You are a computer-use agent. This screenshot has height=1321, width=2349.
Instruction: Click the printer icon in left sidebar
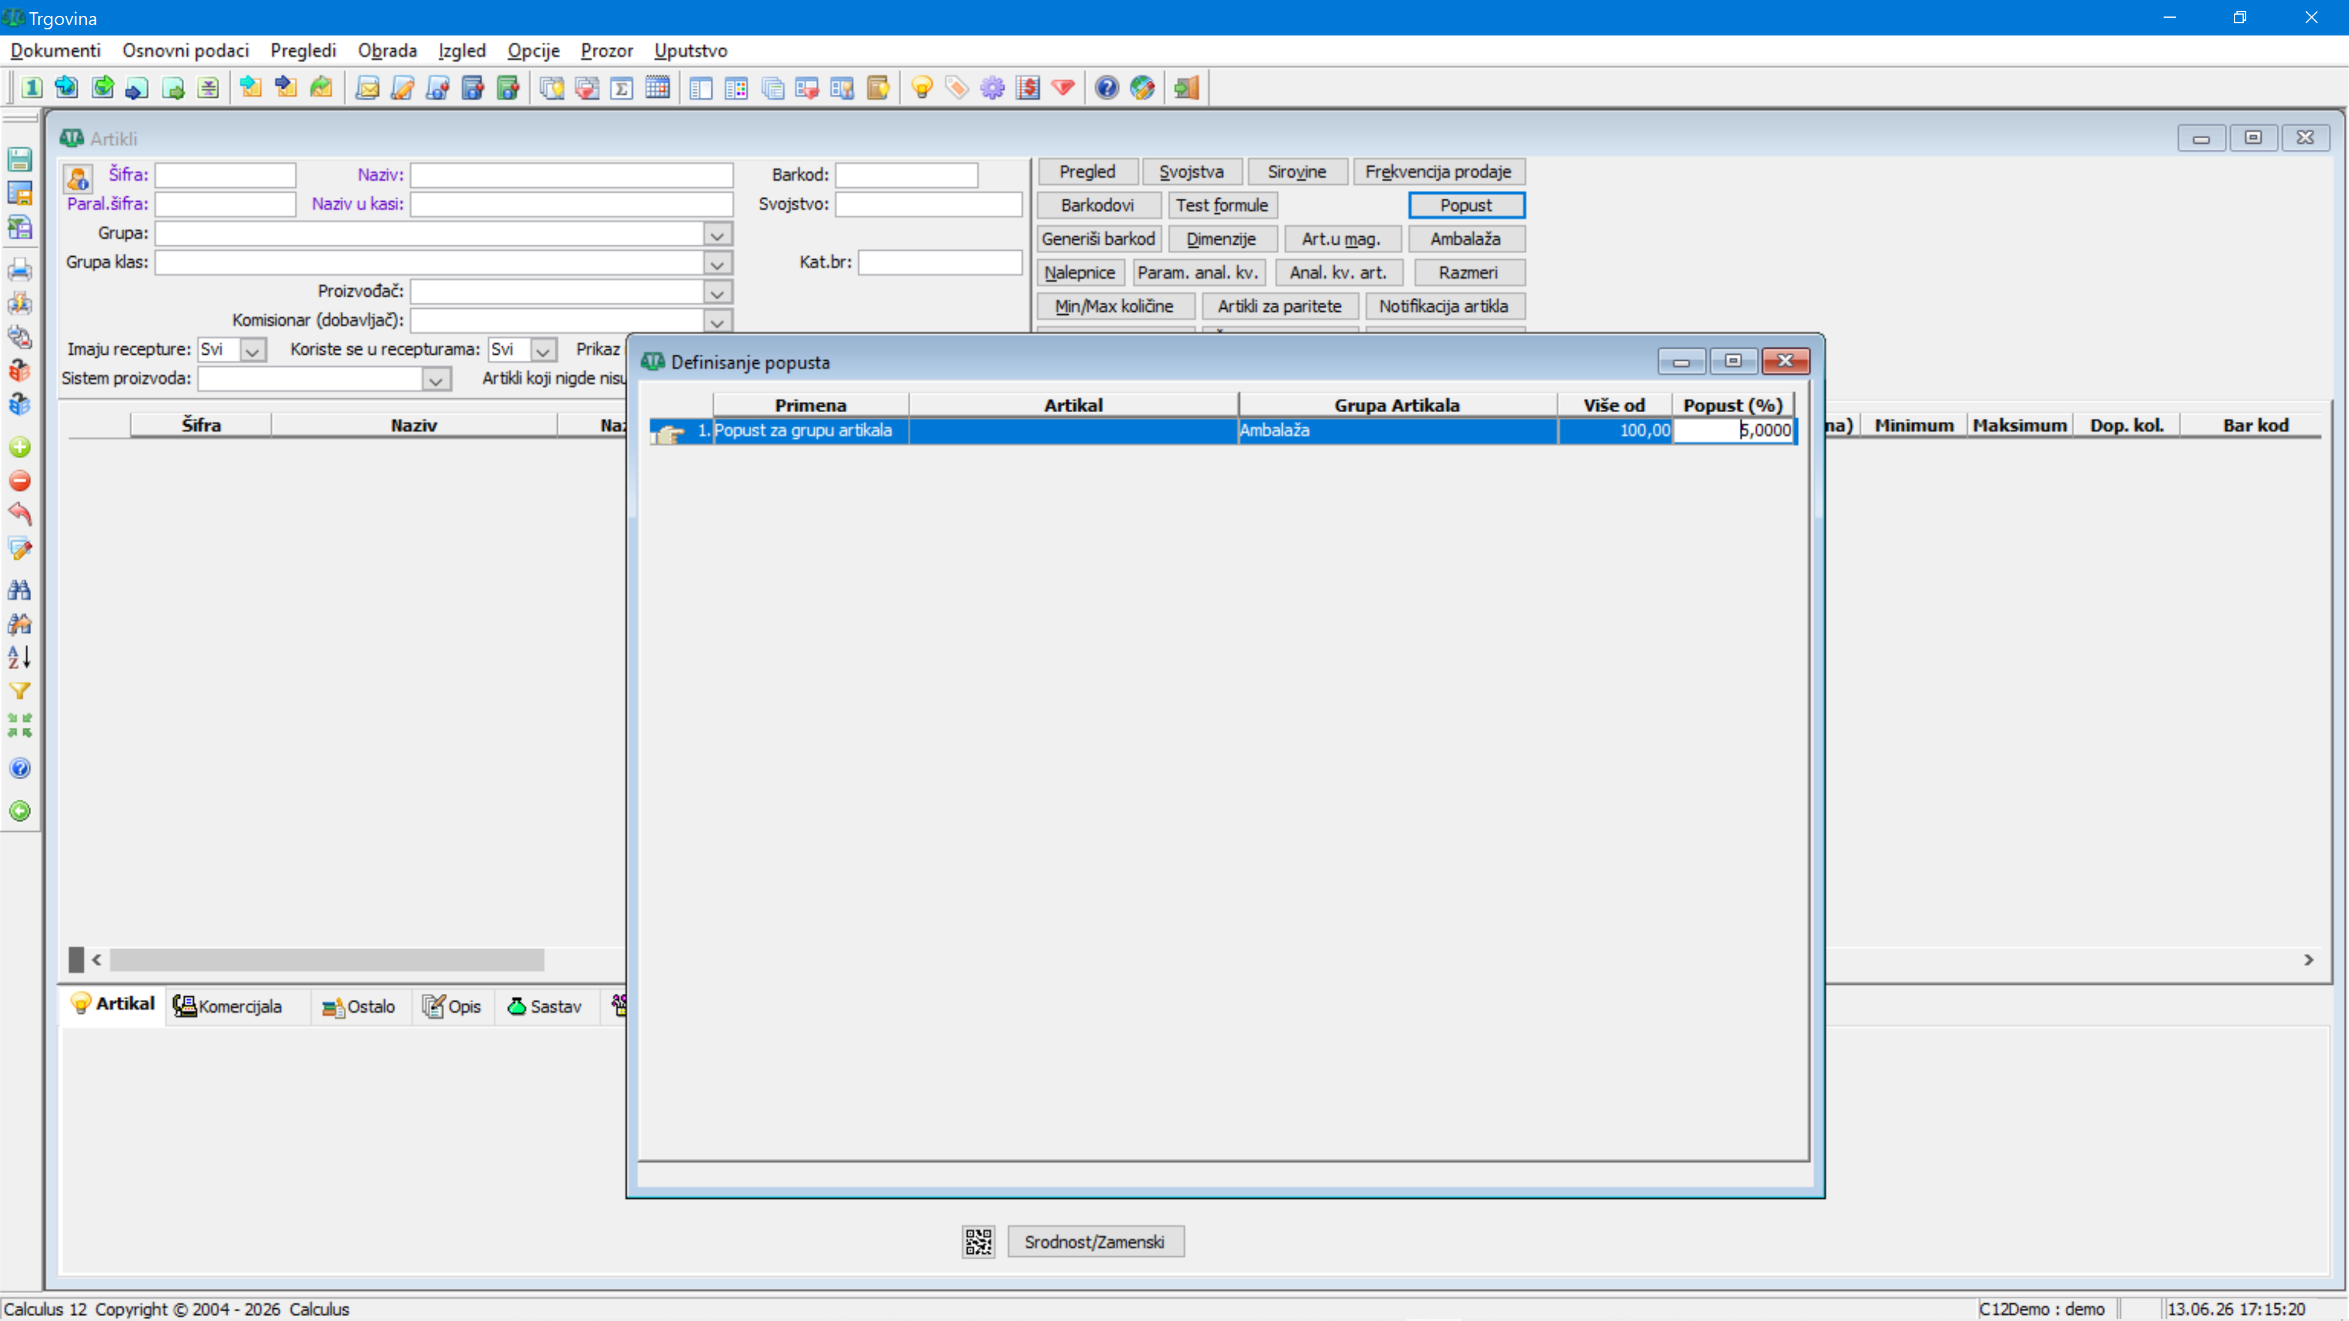point(19,269)
